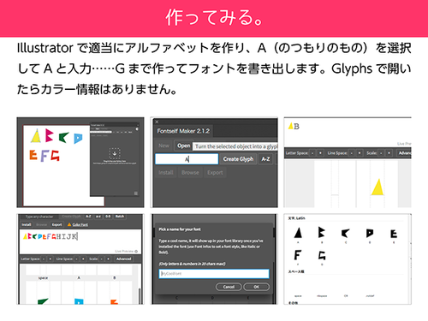This screenshot has width=428, height=321.
Task: Select the yellow A shape on the Illustrator artboard
Action: pyautogui.click(x=36, y=135)
